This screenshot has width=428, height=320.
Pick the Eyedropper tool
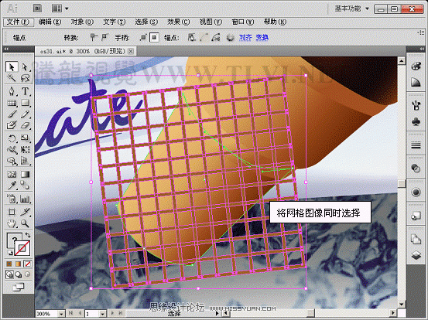tap(12, 186)
